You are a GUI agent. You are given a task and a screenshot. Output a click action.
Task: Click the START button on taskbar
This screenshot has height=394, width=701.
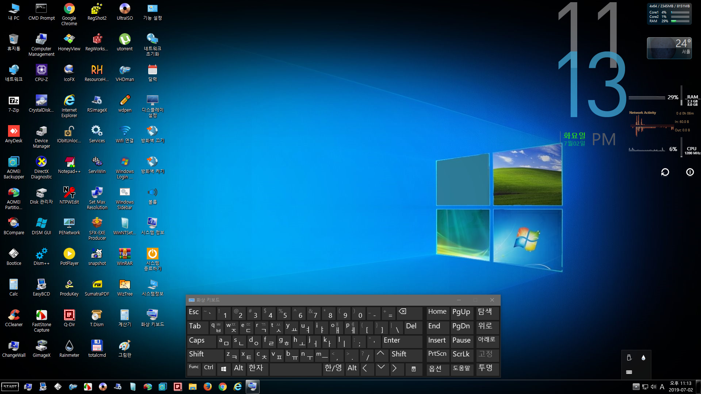10,387
